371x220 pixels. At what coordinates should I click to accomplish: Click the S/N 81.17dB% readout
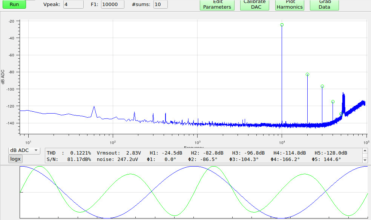pyautogui.click(x=69, y=159)
